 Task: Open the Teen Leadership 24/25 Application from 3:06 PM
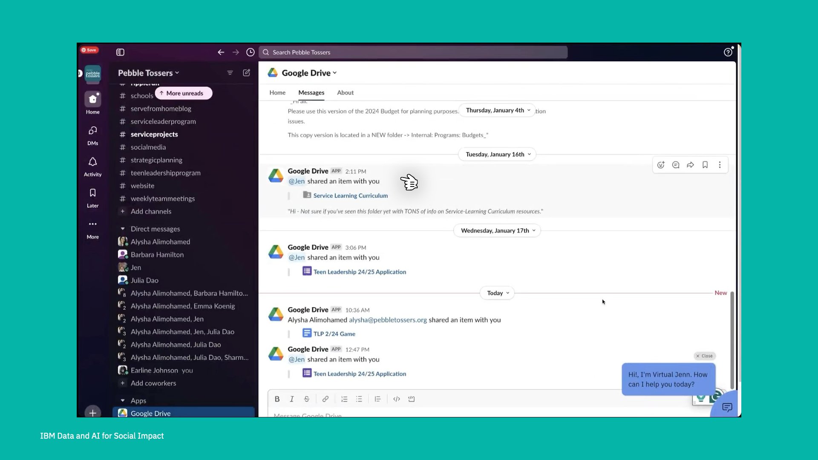pyautogui.click(x=360, y=272)
